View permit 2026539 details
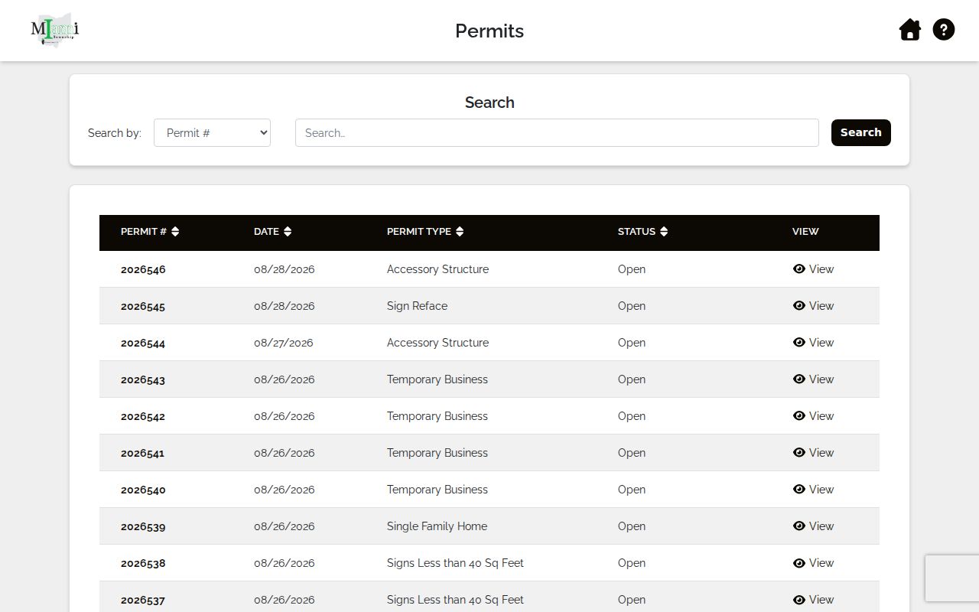The image size is (979, 612). (x=813, y=526)
